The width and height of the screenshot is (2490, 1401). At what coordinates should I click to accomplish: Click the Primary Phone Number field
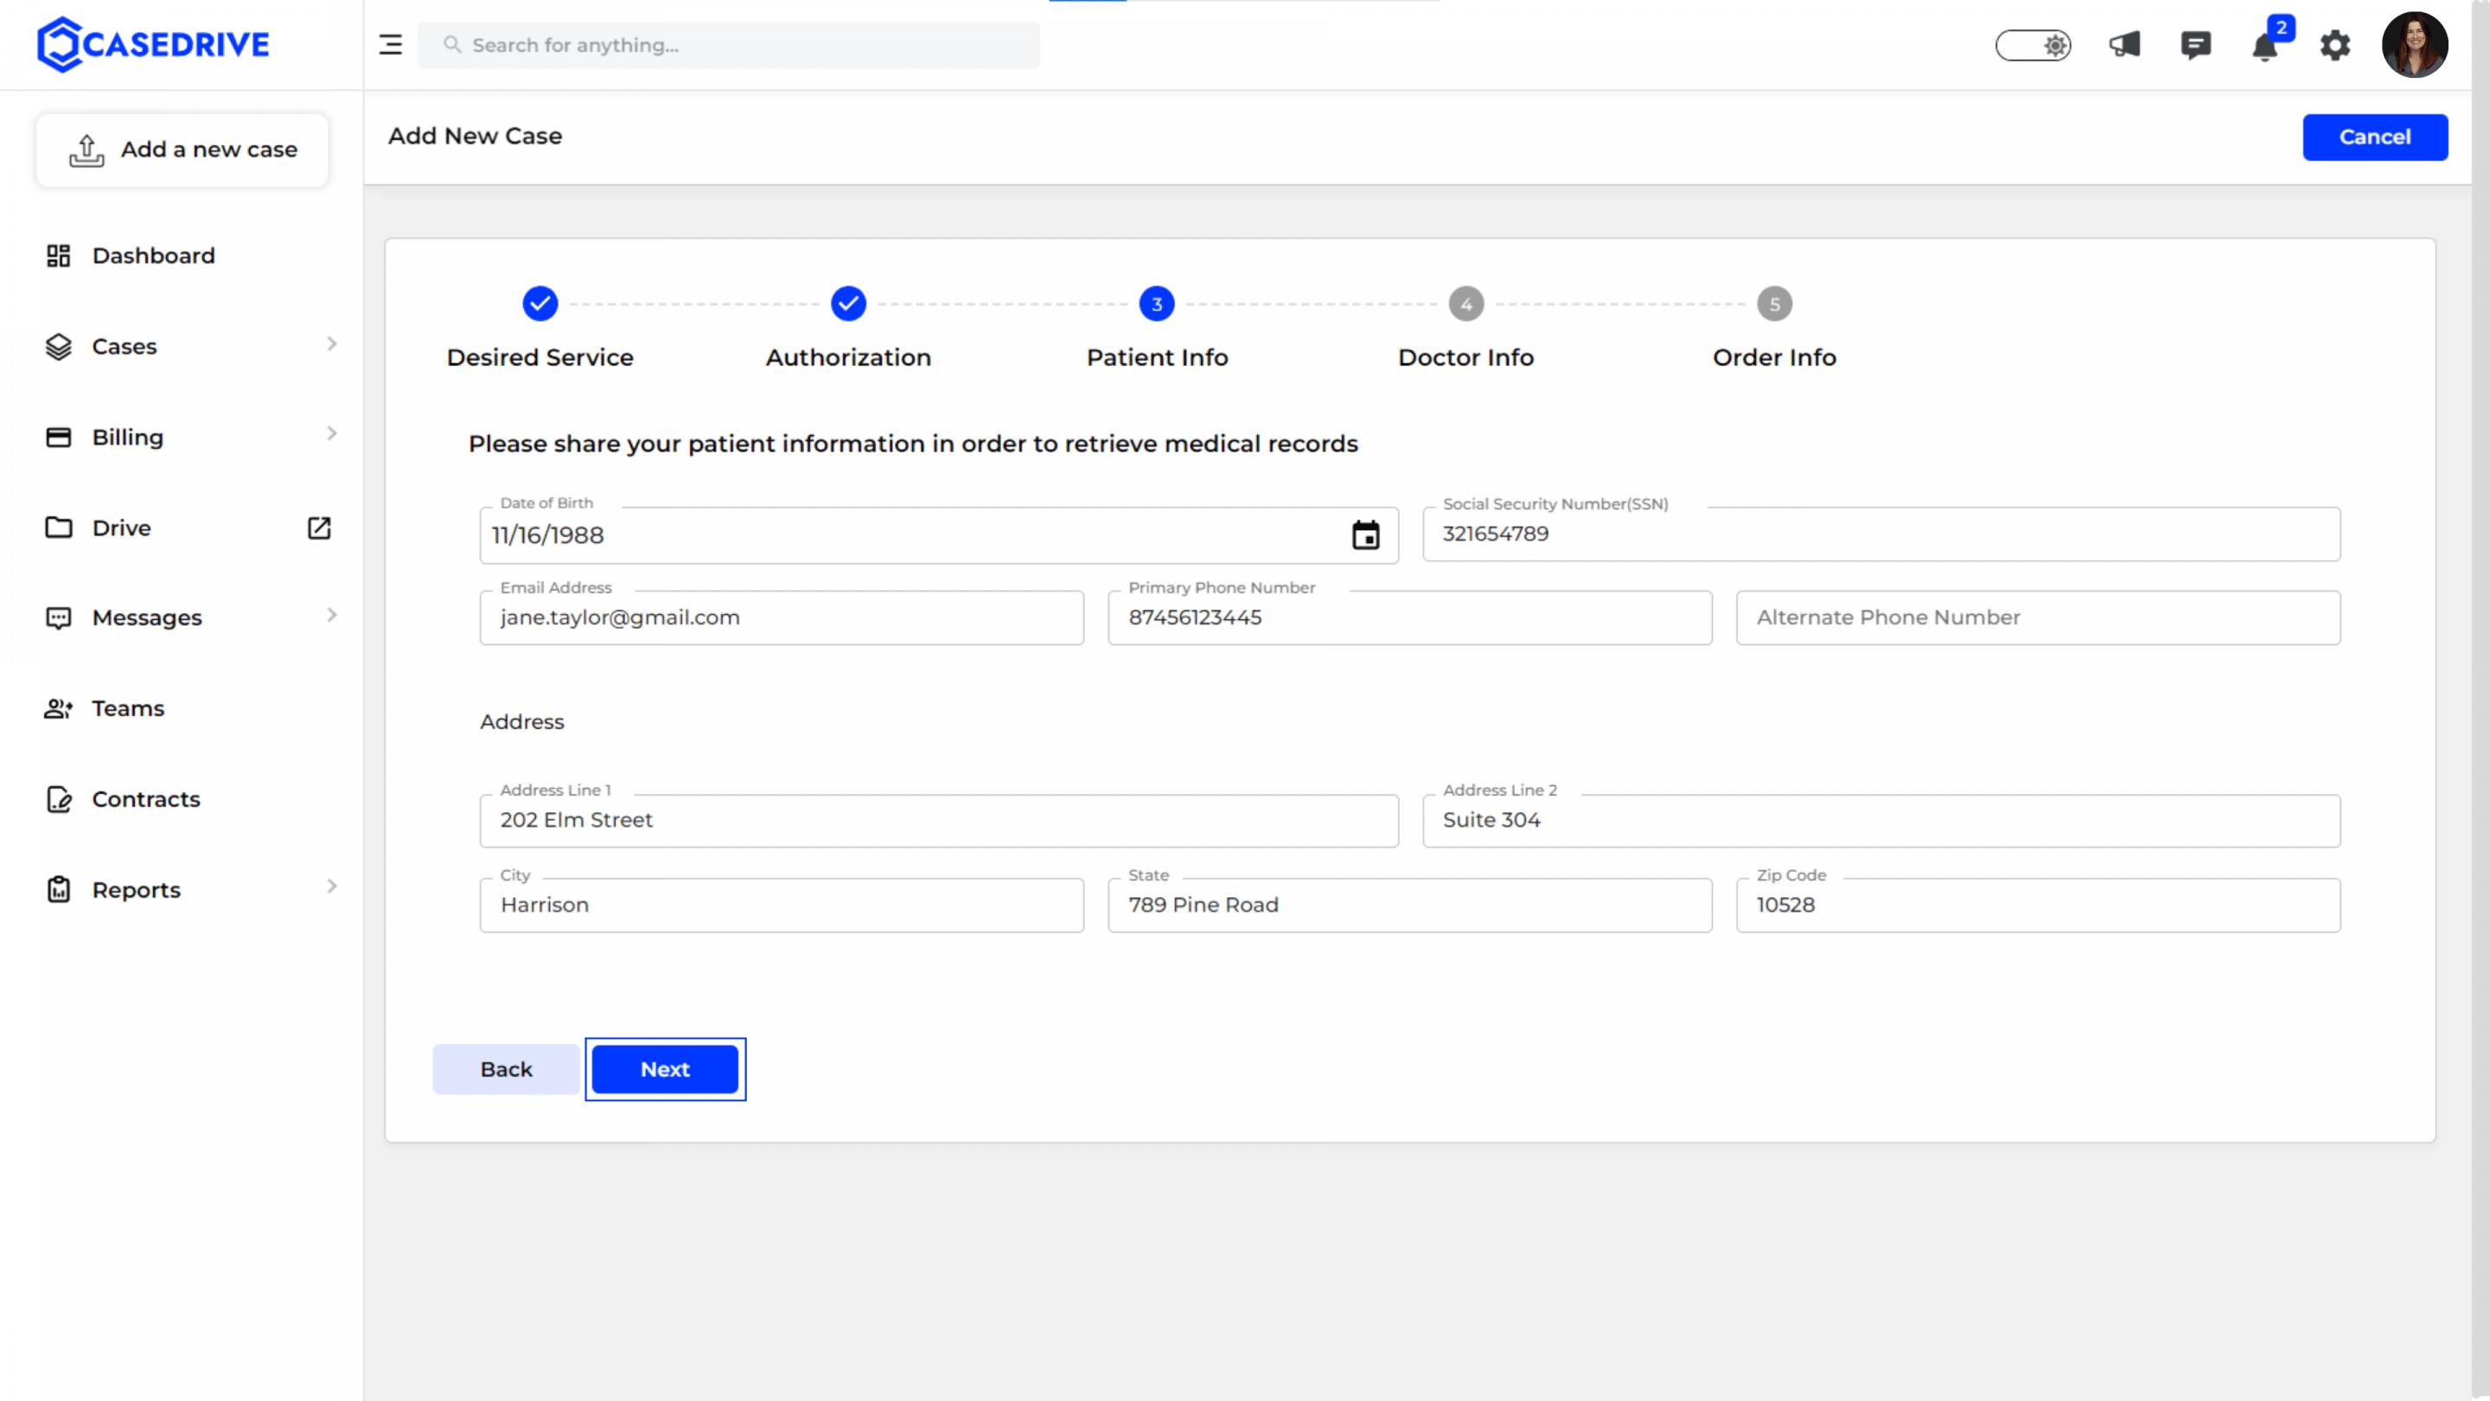pos(1409,617)
